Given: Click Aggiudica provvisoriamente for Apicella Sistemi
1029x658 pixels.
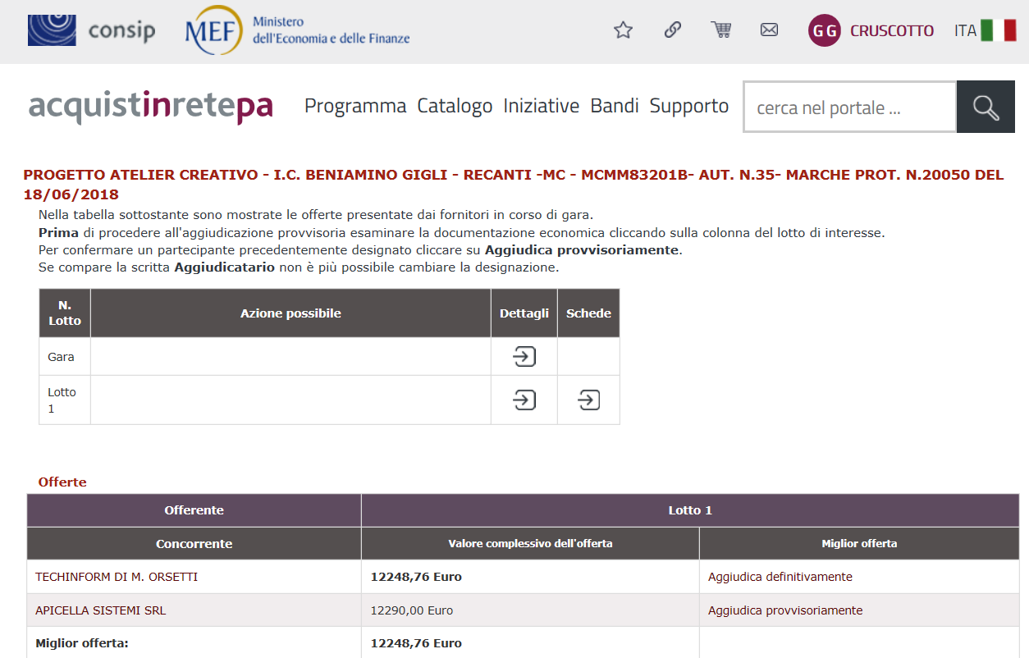Looking at the screenshot, I should click(x=784, y=610).
